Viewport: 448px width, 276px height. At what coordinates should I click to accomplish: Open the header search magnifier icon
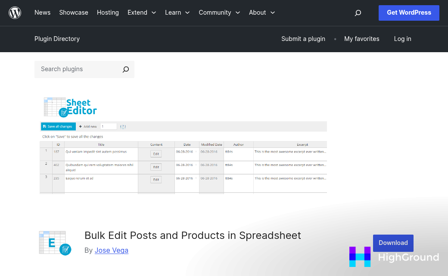[x=358, y=13]
